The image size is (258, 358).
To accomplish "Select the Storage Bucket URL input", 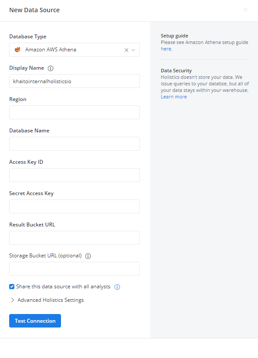I will tap(75, 269).
